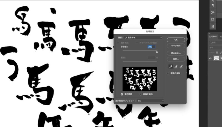Select the layer thumbnail in Layers panel

point(216,58)
